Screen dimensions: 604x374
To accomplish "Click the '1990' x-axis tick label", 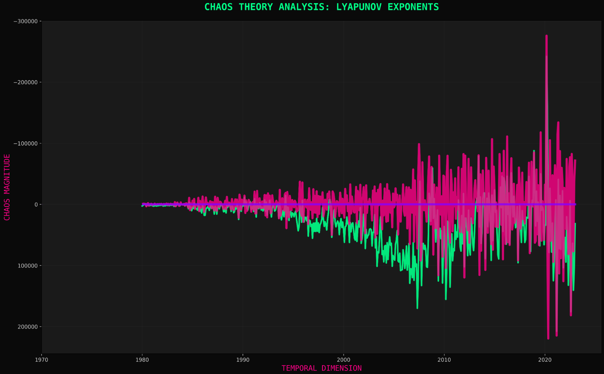I will coord(243,360).
